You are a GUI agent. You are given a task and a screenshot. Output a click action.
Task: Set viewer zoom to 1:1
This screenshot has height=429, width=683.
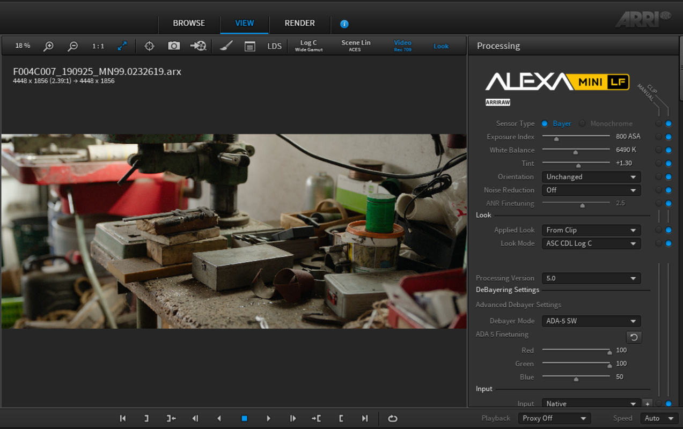point(98,46)
